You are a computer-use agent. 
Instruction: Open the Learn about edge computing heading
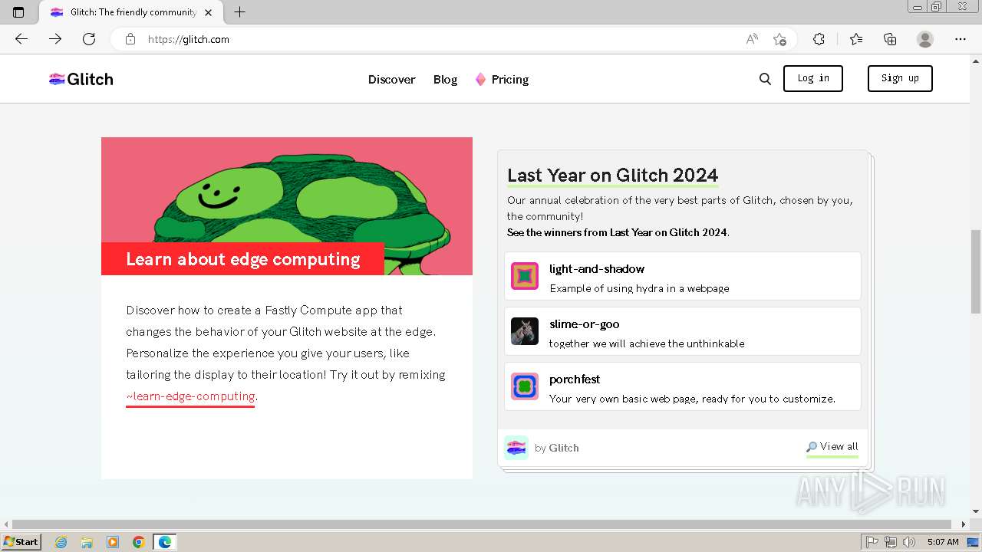(242, 259)
